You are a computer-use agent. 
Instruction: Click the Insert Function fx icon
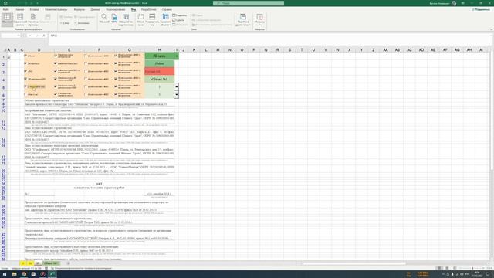point(44,36)
